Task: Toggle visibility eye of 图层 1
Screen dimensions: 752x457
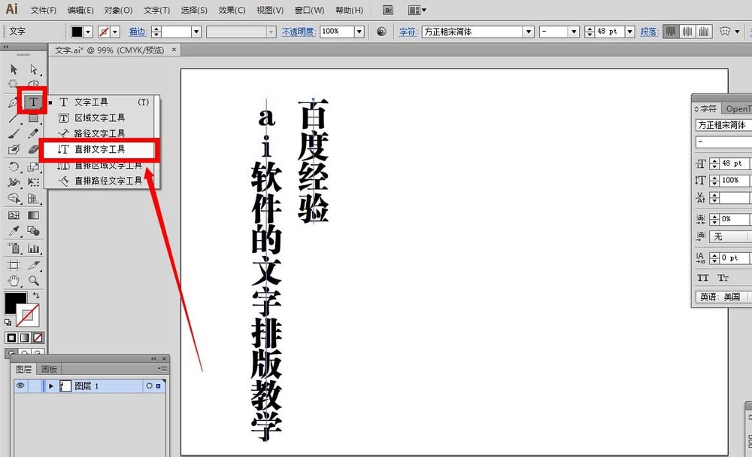Action: click(20, 385)
